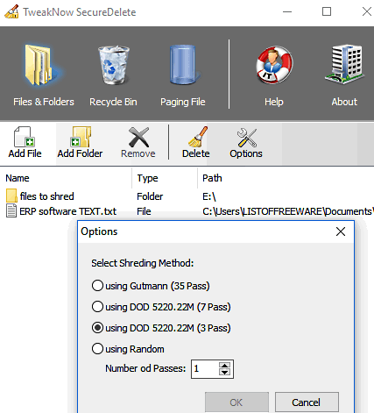Select the 'ERP software TEXT.txt' file row

click(x=187, y=211)
